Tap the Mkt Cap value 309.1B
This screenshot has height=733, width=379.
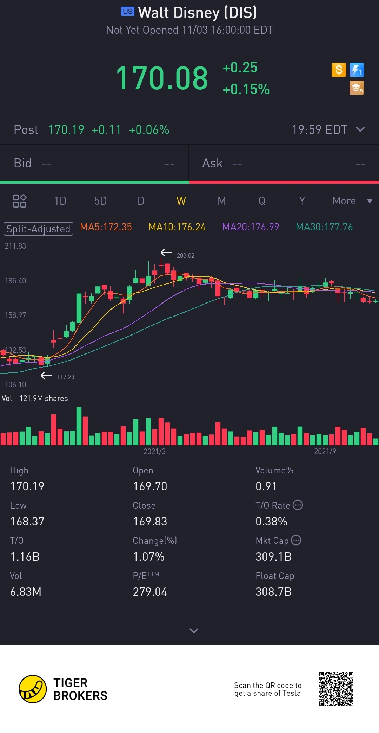pos(274,557)
